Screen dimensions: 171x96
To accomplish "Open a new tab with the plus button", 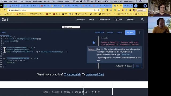I will [x=136, y=6].
